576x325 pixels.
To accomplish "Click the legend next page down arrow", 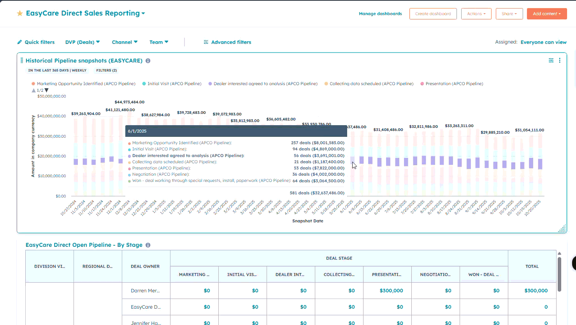I will tap(47, 90).
